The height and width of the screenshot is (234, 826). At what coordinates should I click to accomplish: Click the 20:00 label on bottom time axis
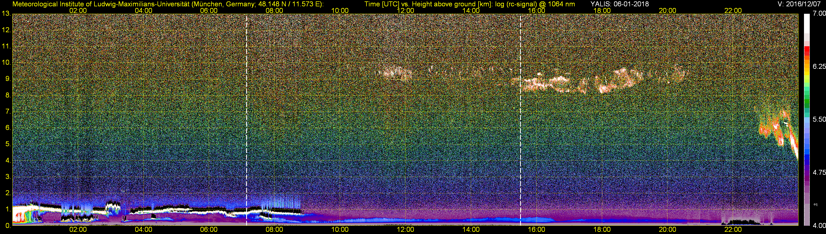click(x=668, y=230)
